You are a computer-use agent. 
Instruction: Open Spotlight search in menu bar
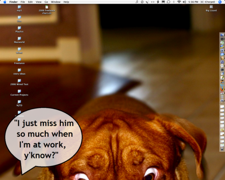tap(220, 2)
